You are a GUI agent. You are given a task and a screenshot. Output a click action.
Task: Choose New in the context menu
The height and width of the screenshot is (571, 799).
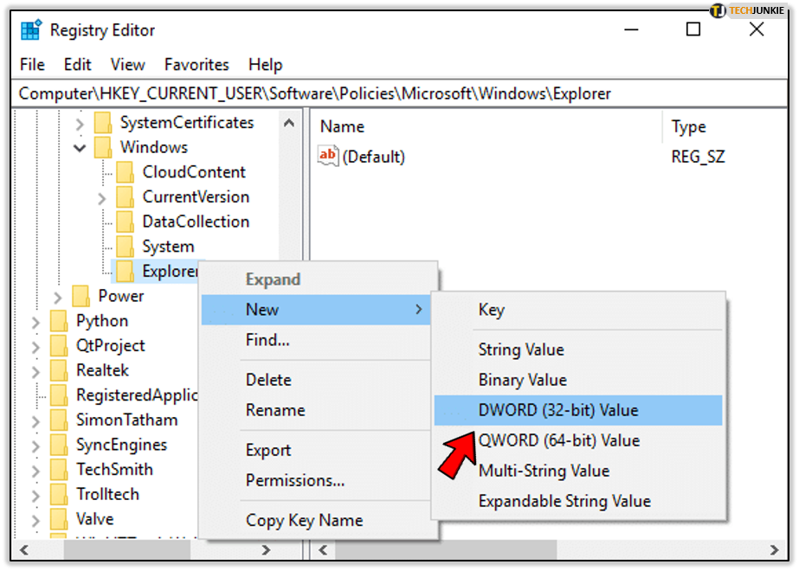pos(316,309)
